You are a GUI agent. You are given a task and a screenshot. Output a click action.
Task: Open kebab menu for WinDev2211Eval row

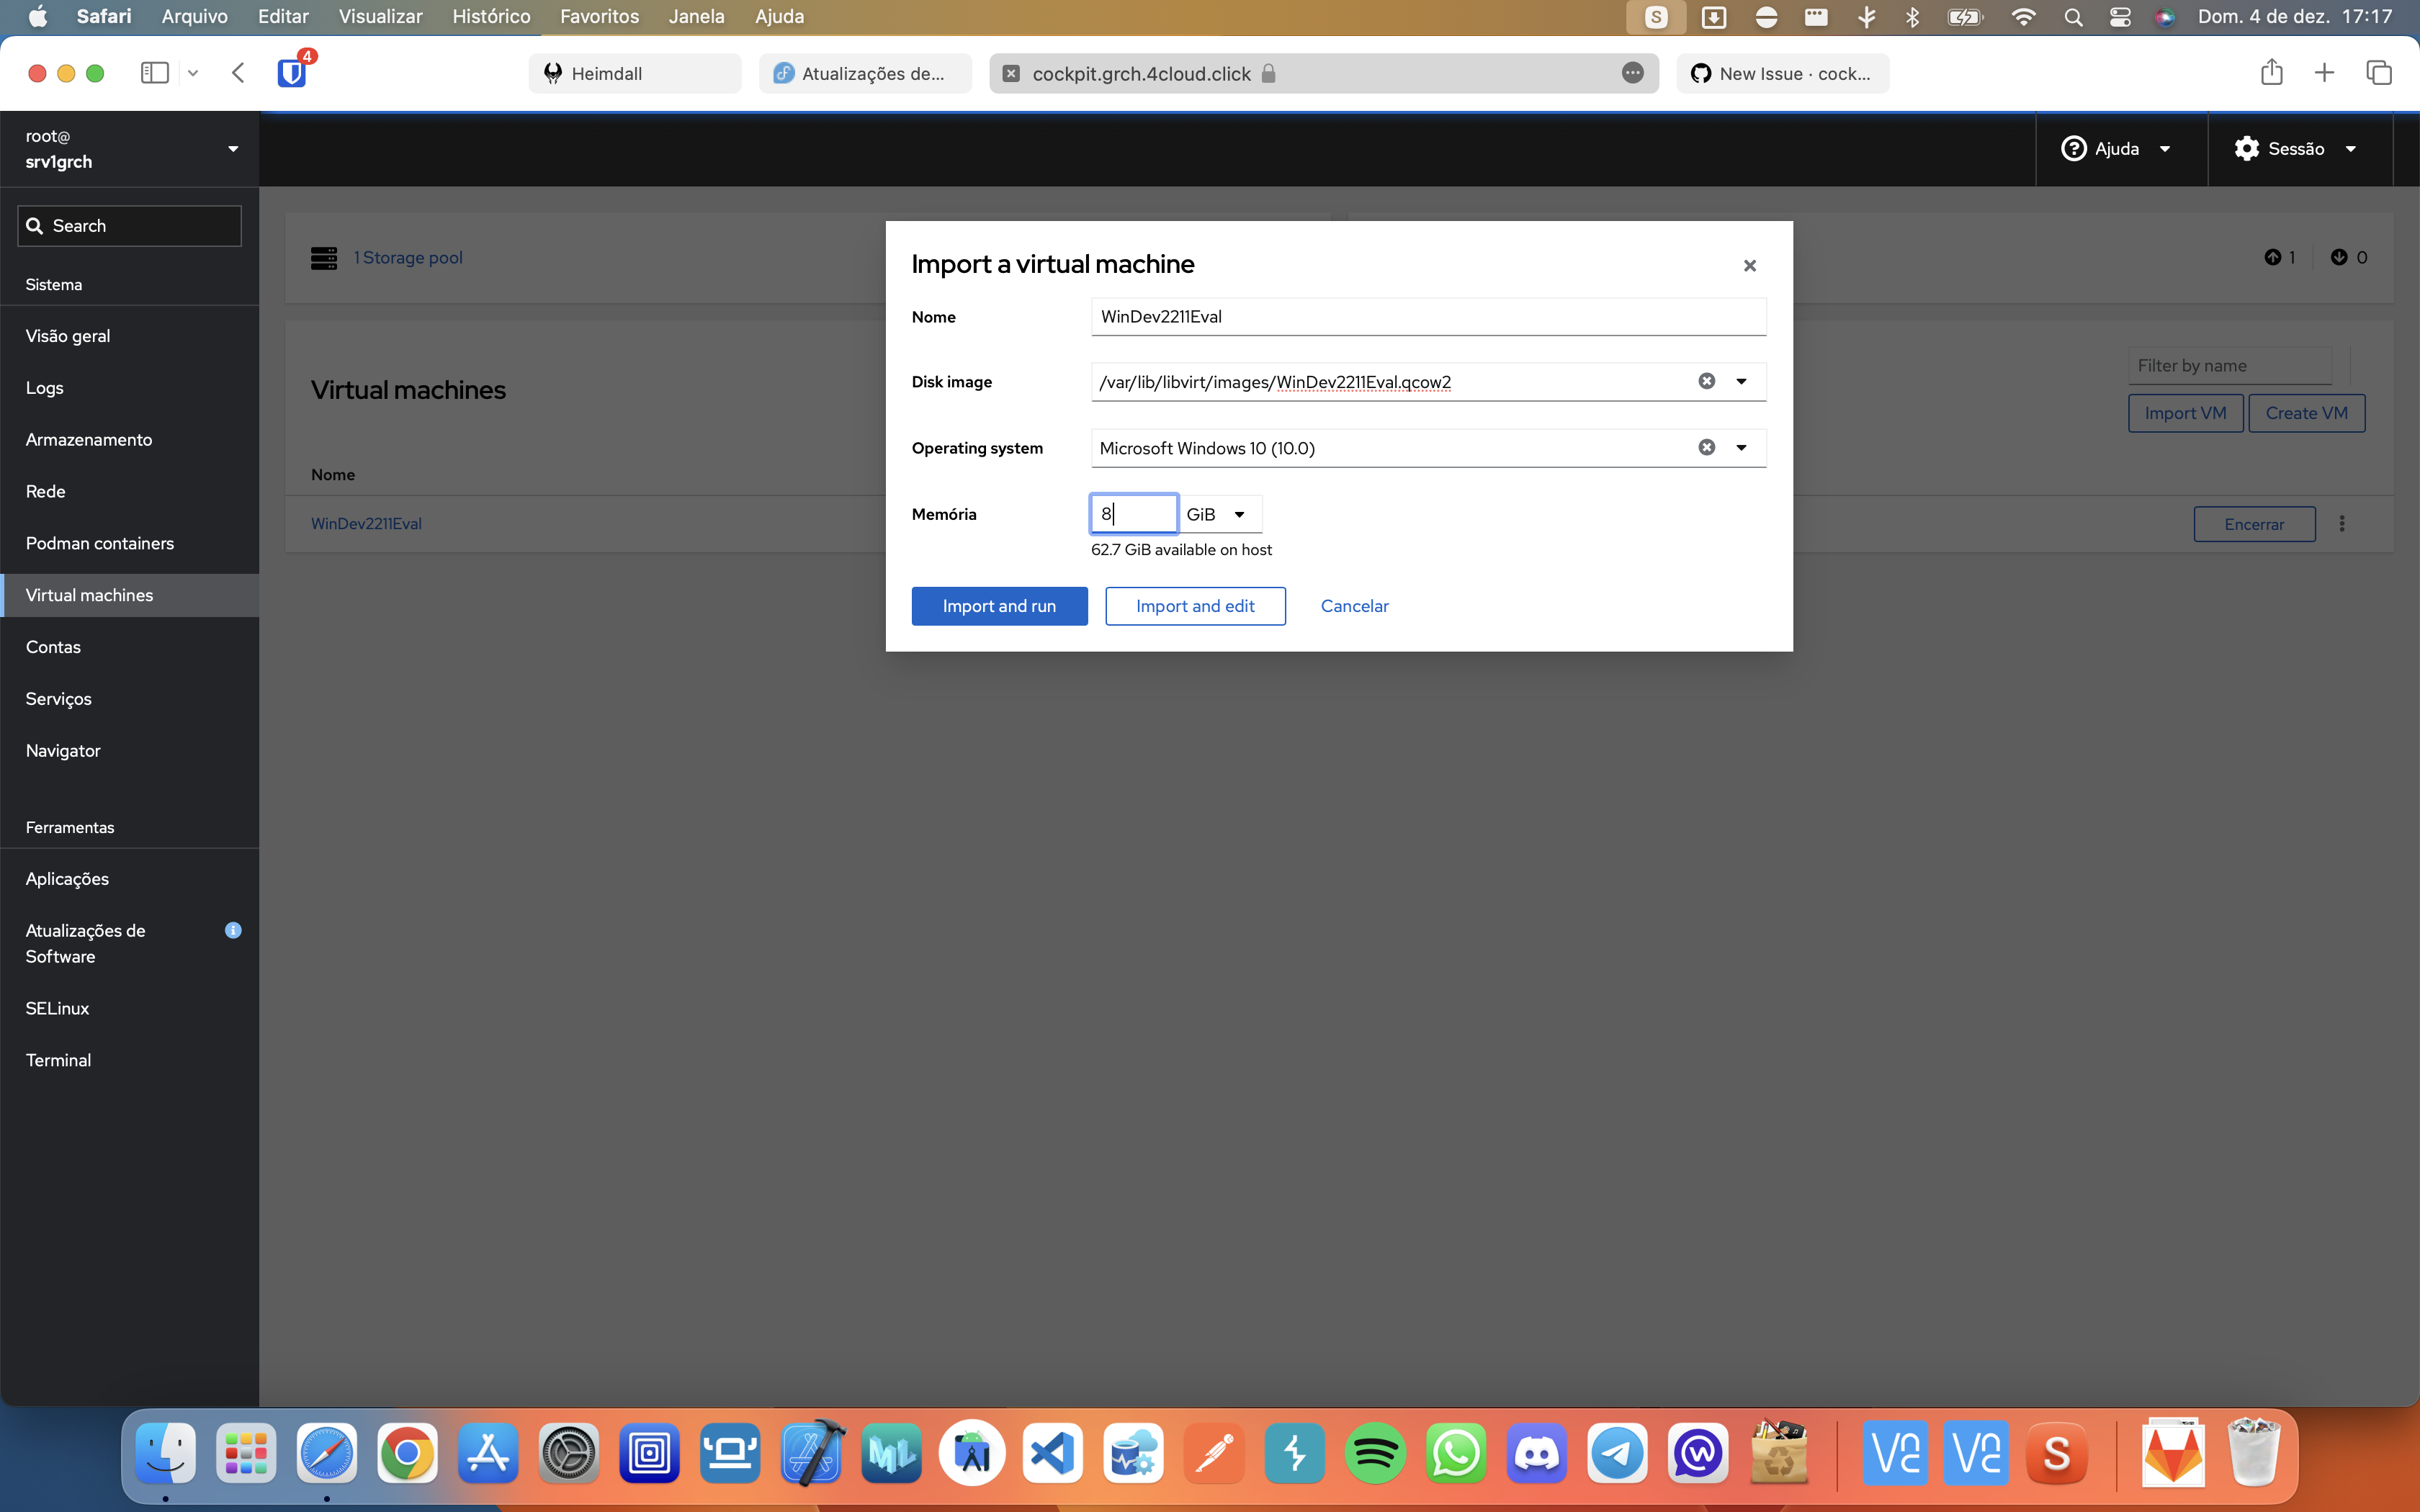[2341, 524]
